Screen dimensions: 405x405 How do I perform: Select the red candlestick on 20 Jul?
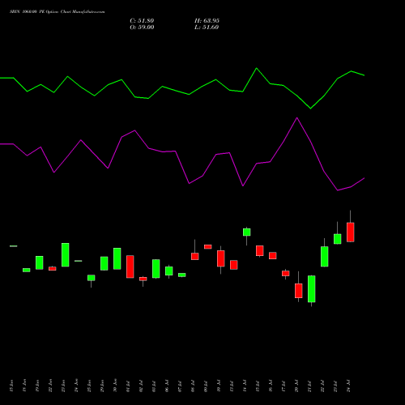pyautogui.click(x=298, y=291)
